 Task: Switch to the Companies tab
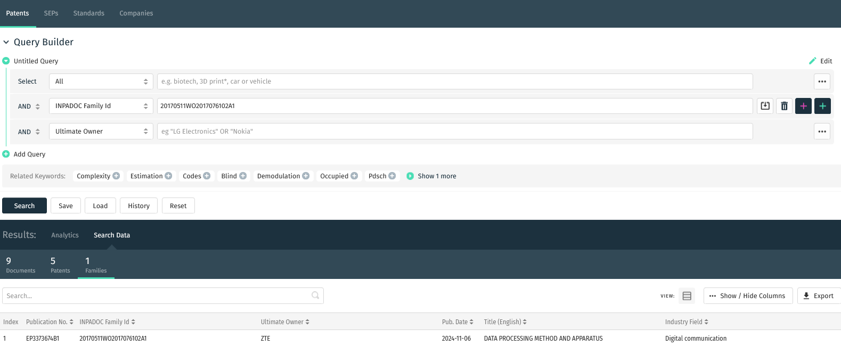(x=136, y=13)
